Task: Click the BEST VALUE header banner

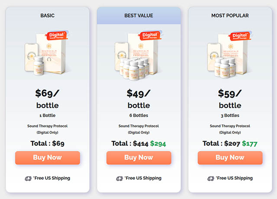Action: pyautogui.click(x=138, y=16)
